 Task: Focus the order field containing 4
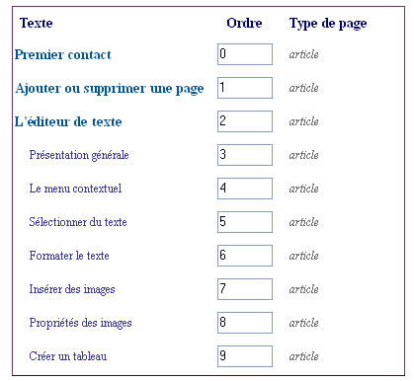coord(245,189)
